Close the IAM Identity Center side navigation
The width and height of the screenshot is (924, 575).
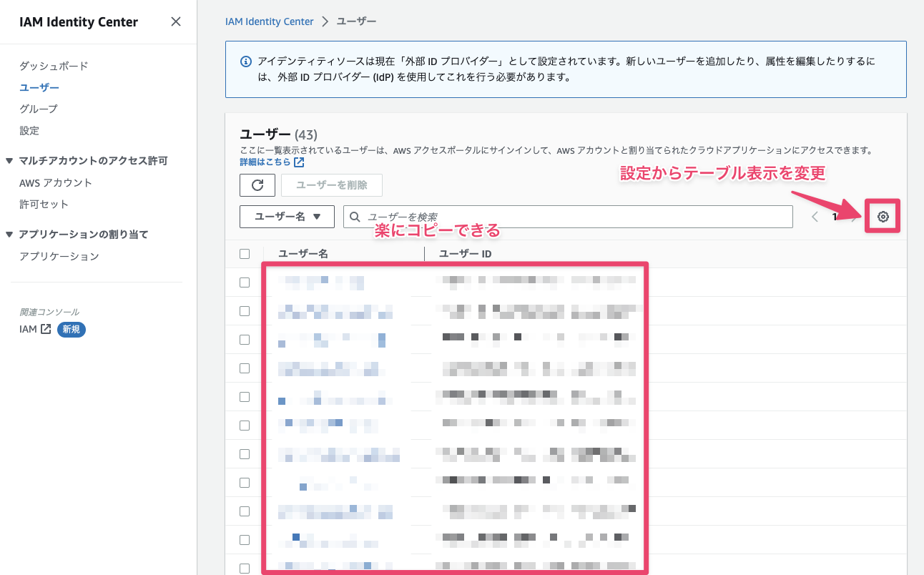[x=176, y=21]
